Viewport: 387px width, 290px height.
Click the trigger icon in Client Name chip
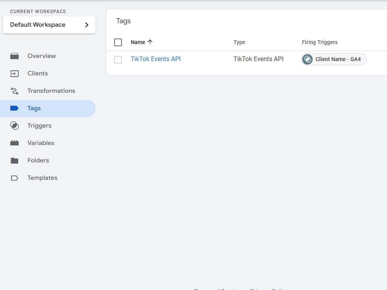308,60
